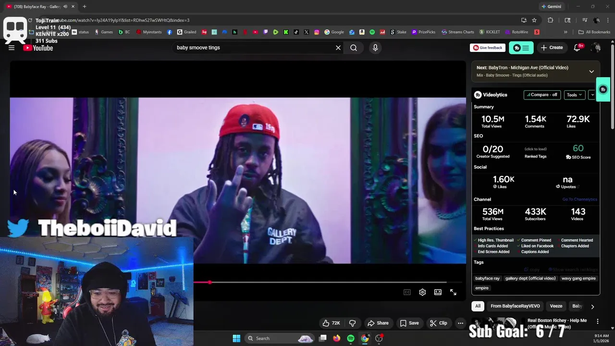615x346 pixels.
Task: Click the Give feedback button
Action: [488, 48]
